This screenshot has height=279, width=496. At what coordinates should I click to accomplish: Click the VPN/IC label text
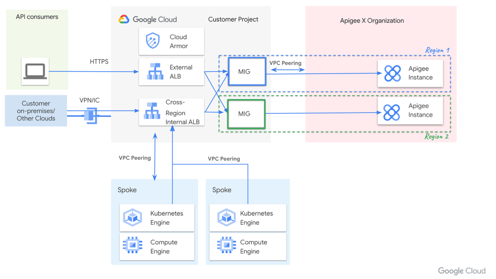89,100
